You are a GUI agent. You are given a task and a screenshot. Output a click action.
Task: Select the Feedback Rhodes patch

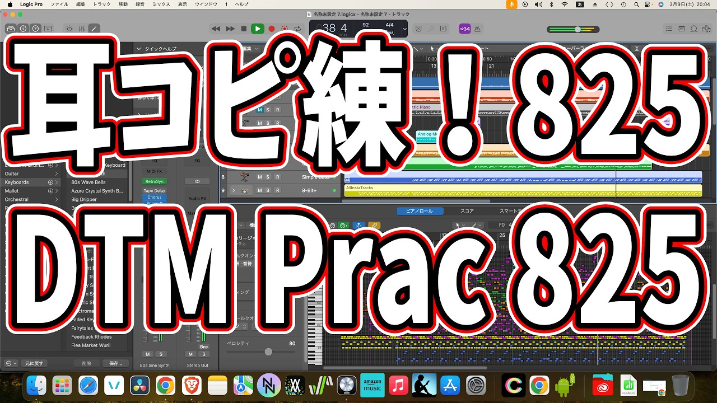(x=91, y=337)
